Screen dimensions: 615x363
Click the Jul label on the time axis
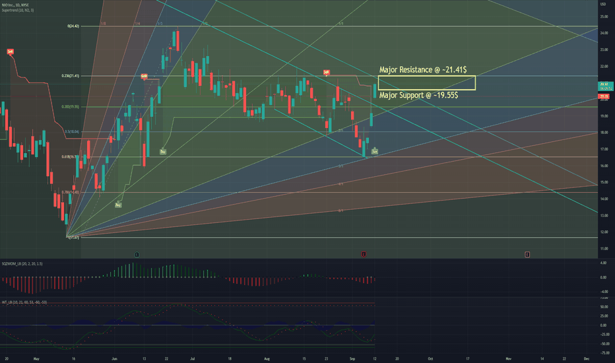point(193,358)
